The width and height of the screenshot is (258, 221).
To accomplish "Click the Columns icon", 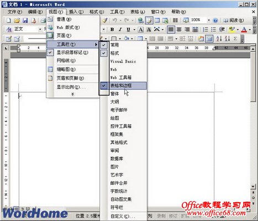I will 175,20.
